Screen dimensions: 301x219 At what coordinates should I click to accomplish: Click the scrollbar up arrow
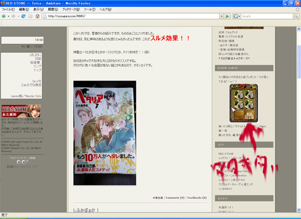pyautogui.click(x=299, y=29)
